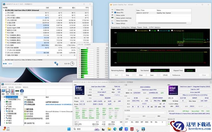Click the Stop button in AIDA64
This screenshot has width=212, height=132.
click(128, 75)
